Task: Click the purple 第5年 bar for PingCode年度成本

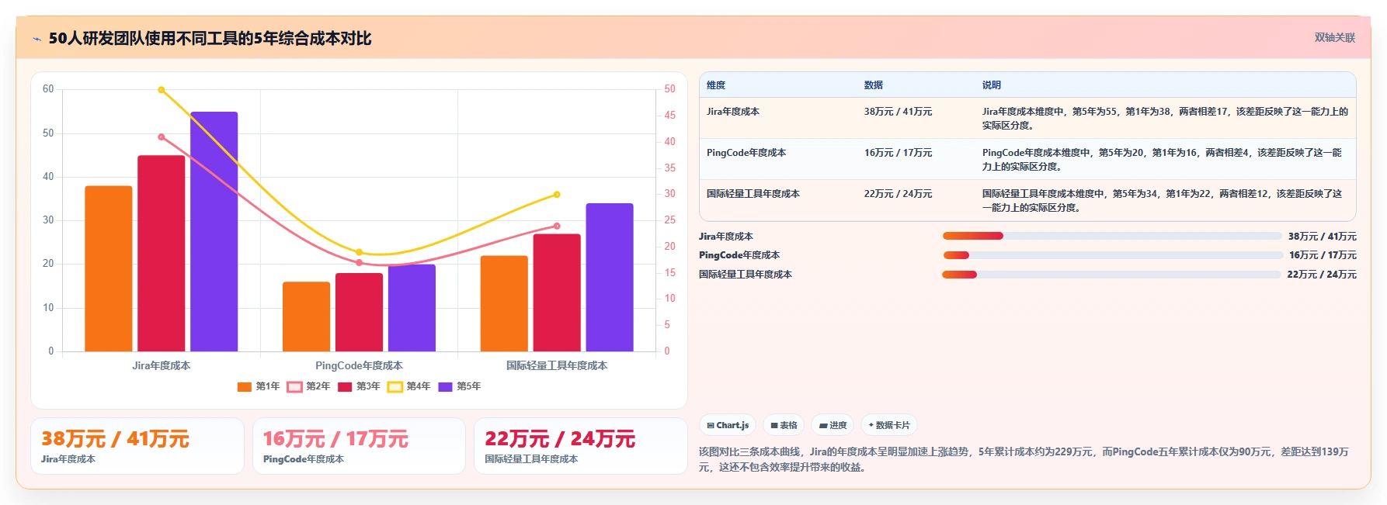Action: coord(412,308)
